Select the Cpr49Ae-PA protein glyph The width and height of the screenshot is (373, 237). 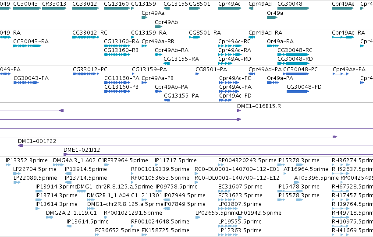pos(341,74)
